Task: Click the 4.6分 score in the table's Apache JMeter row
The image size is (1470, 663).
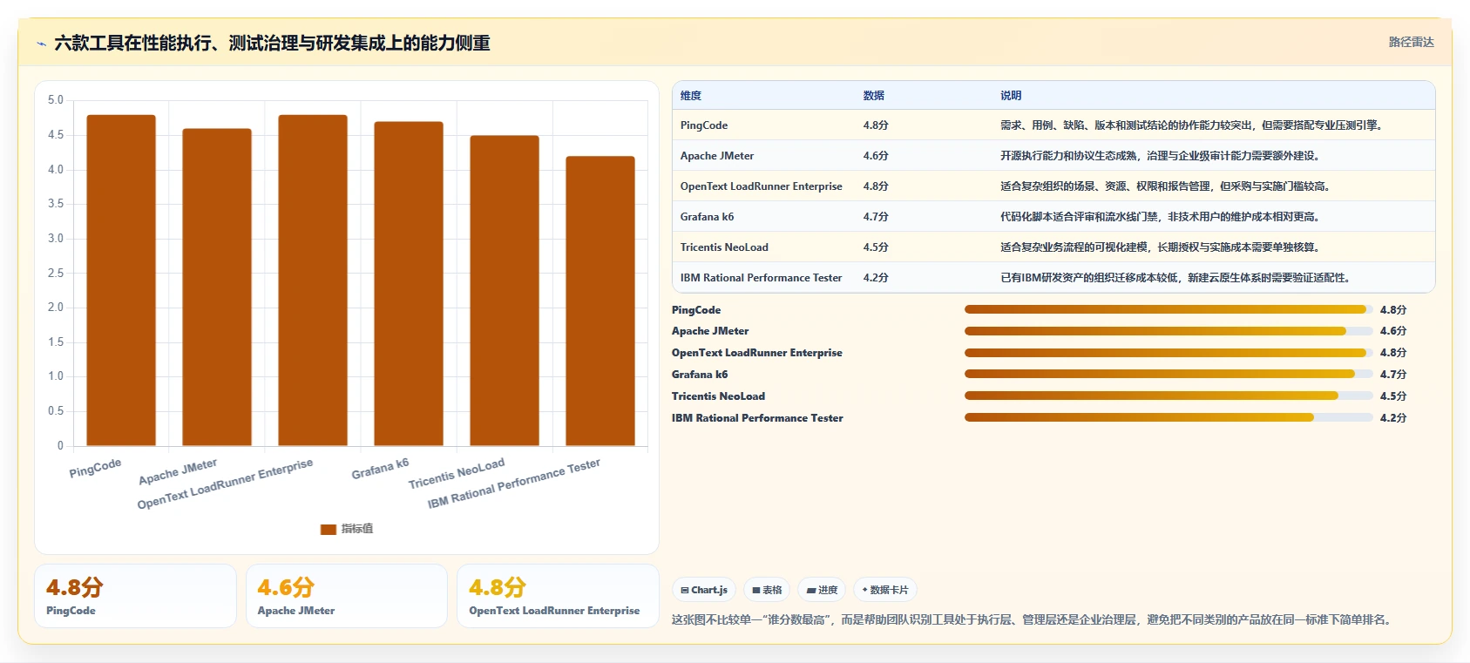Action: pos(876,156)
